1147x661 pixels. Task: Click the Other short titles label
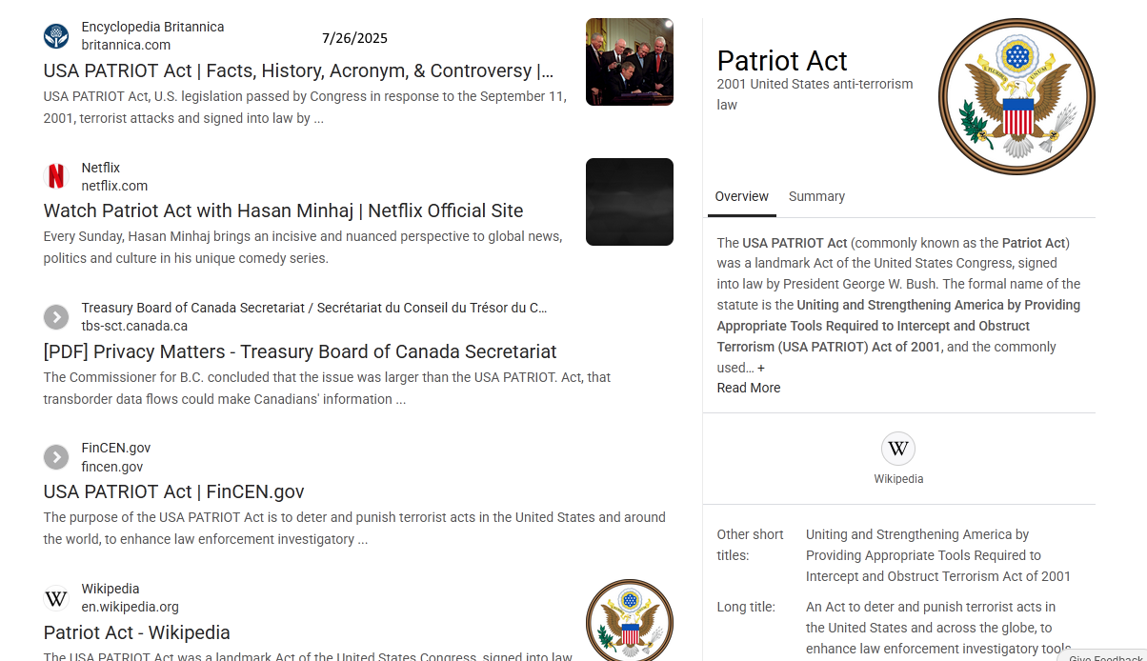(x=751, y=545)
